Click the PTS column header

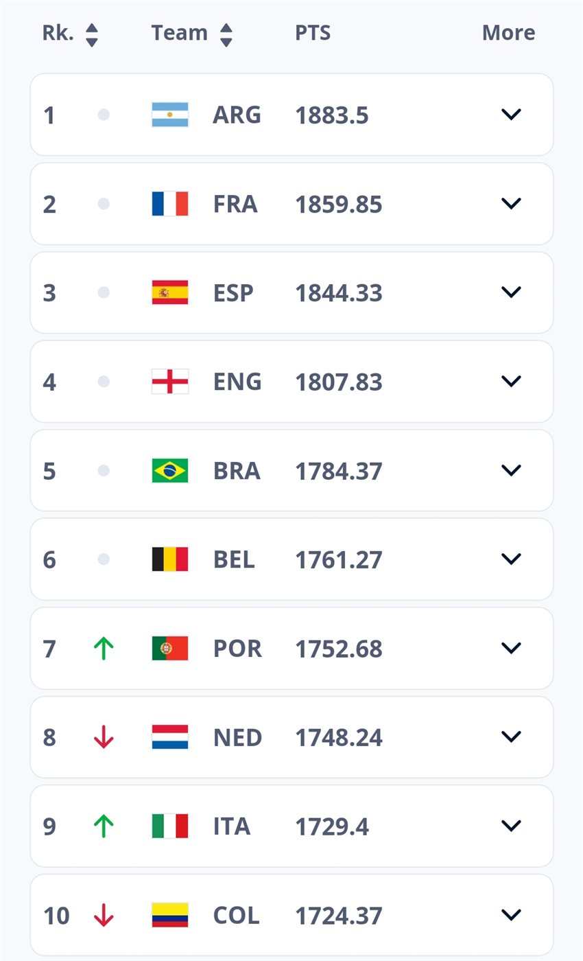pos(313,33)
